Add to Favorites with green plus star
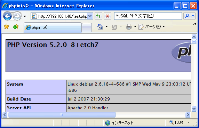 [16, 27]
